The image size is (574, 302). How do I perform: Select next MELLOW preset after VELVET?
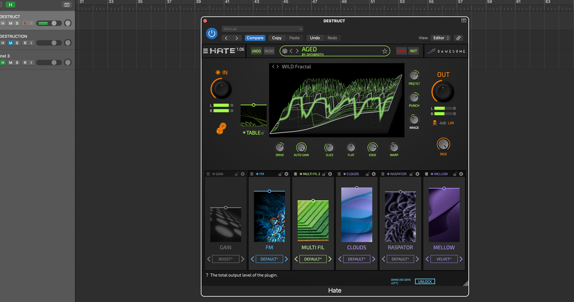coord(461,259)
